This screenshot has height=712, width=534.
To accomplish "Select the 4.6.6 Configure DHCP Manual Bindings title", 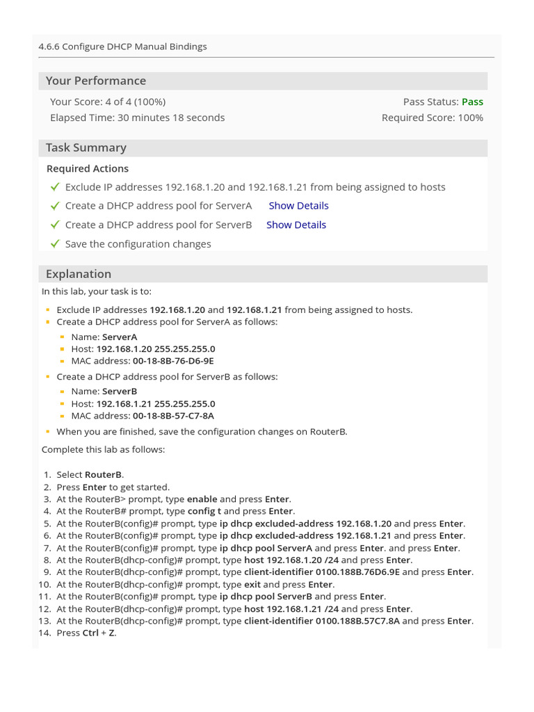I will (x=123, y=47).
